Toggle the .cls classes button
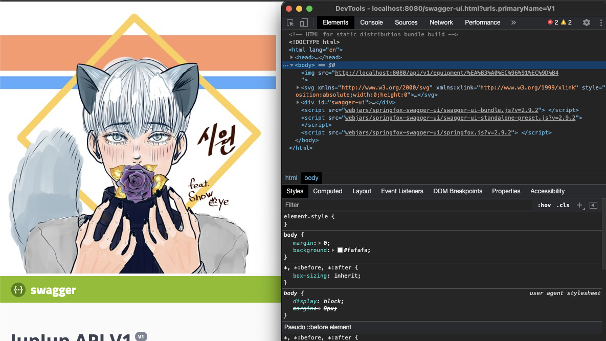The width and height of the screenshot is (606, 341). [563, 205]
